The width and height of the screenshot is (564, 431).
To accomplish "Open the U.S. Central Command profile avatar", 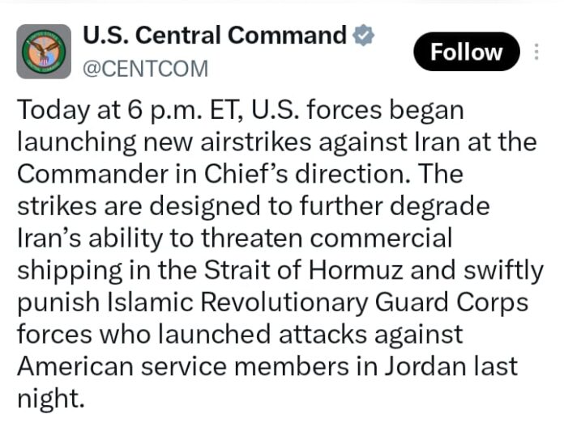I will 44,52.
